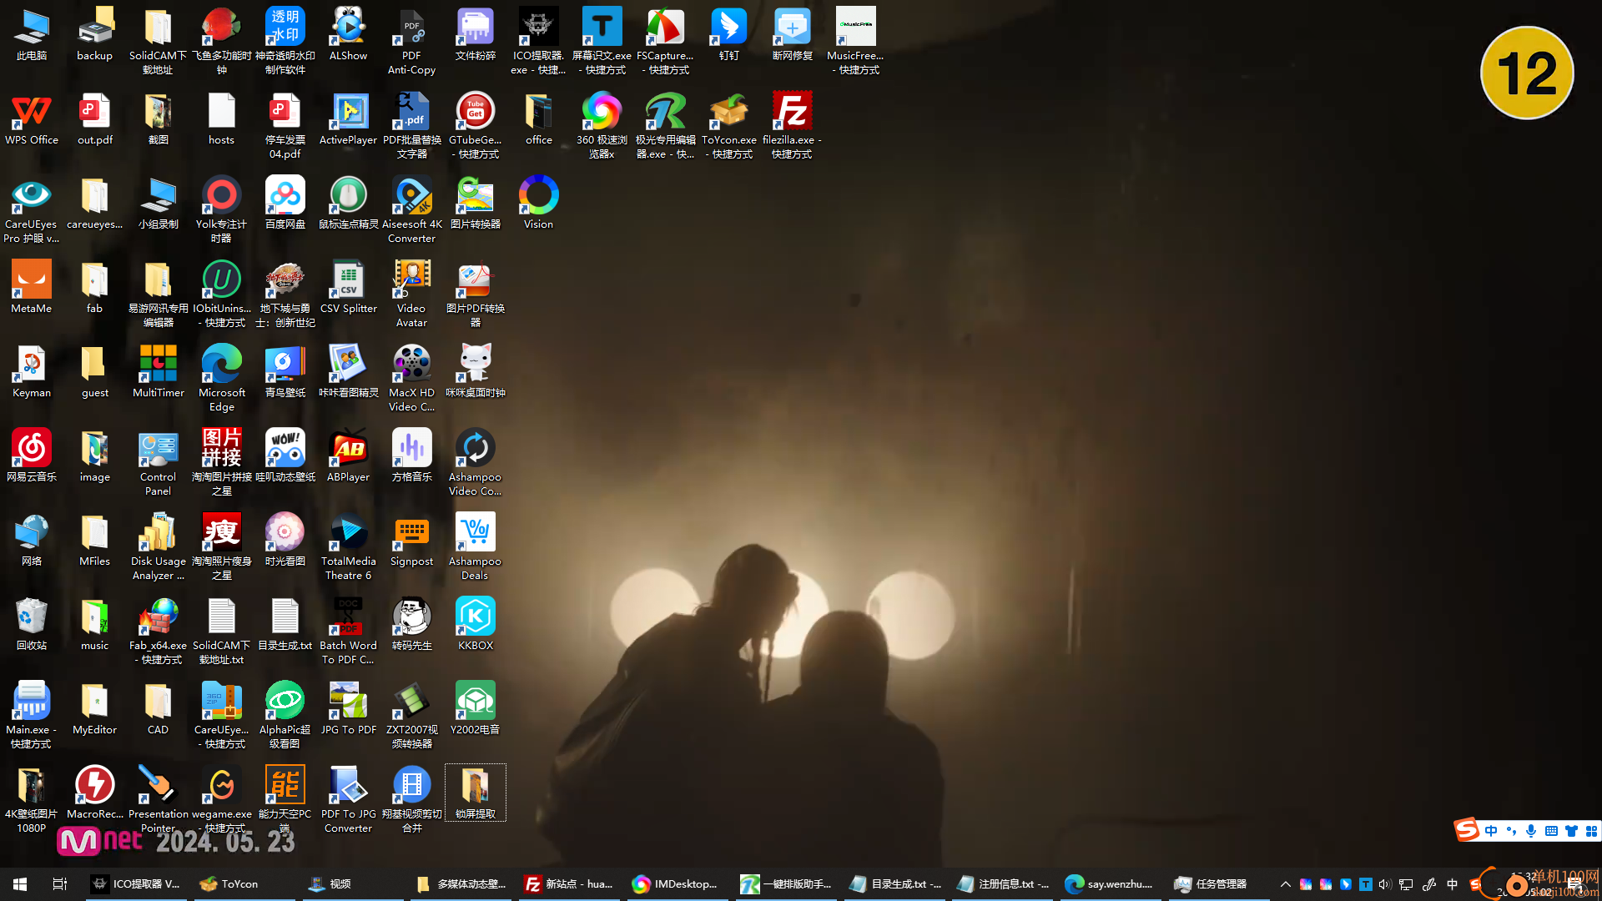
Task: Open the CSV Splitter desktop icon
Action: pos(348,288)
